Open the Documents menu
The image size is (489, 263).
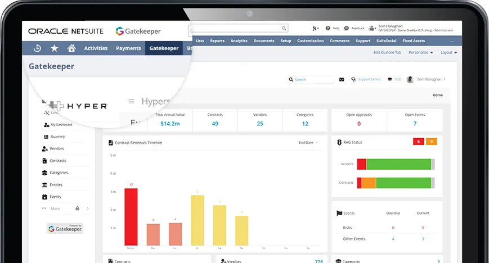click(264, 41)
